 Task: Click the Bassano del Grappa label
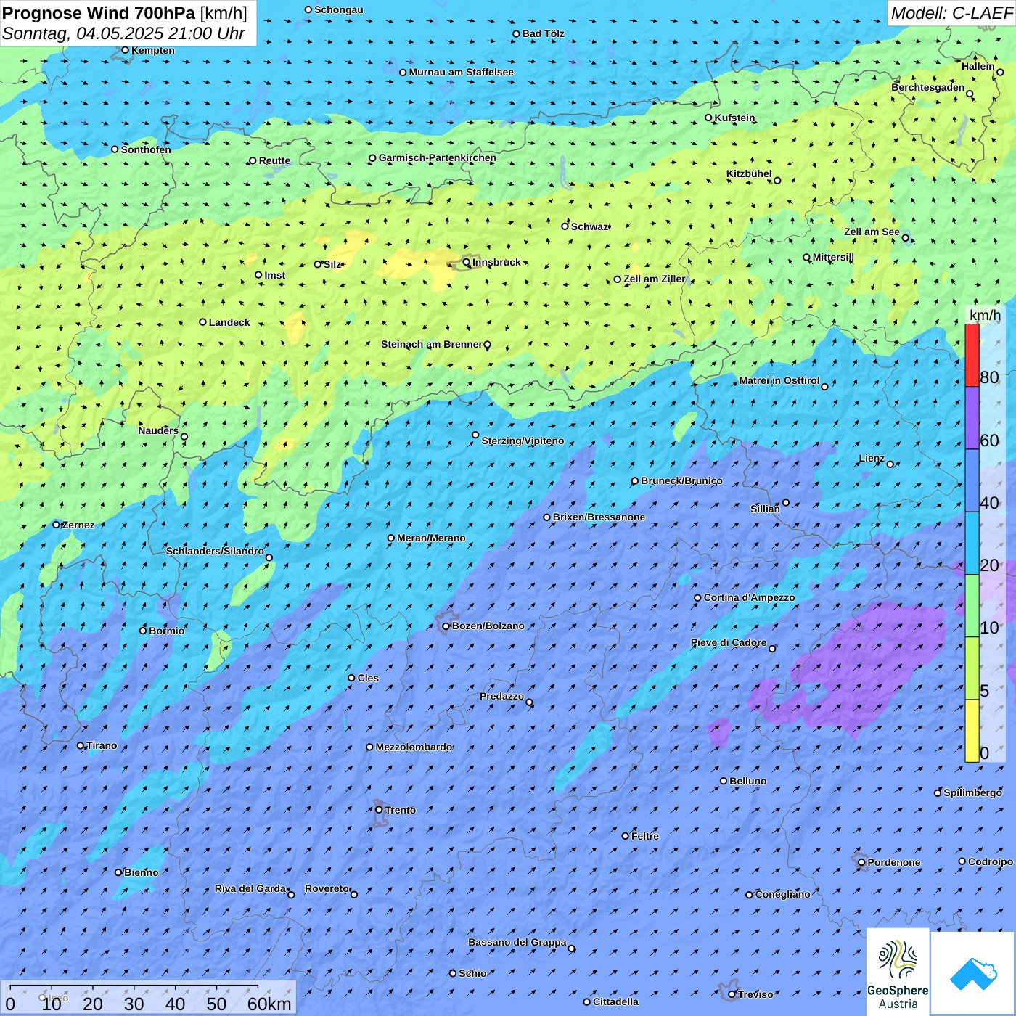[517, 942]
